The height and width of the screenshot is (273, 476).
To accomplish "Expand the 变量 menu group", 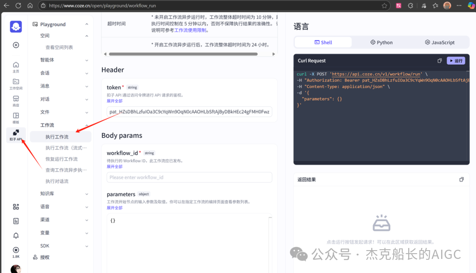I will pos(87,233).
